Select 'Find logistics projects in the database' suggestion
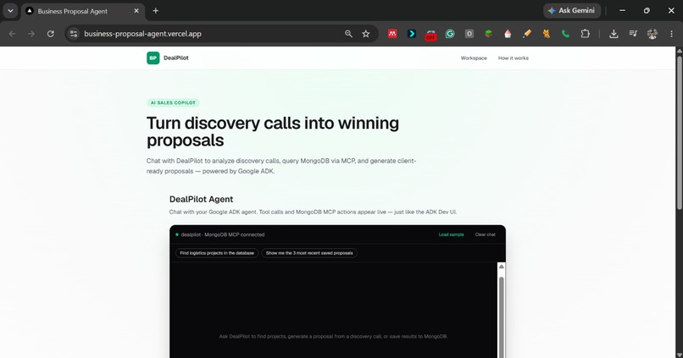 [x=217, y=253]
